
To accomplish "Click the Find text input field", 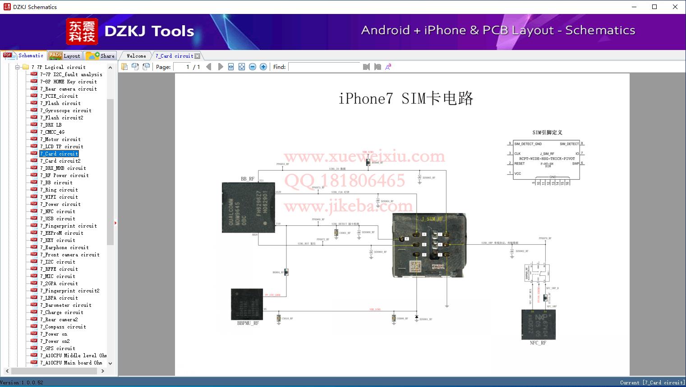I will (x=324, y=67).
